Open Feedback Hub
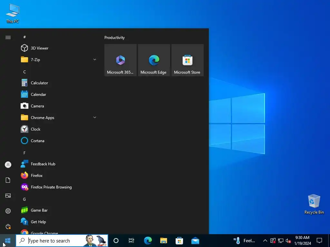330x247 pixels. coord(59,164)
